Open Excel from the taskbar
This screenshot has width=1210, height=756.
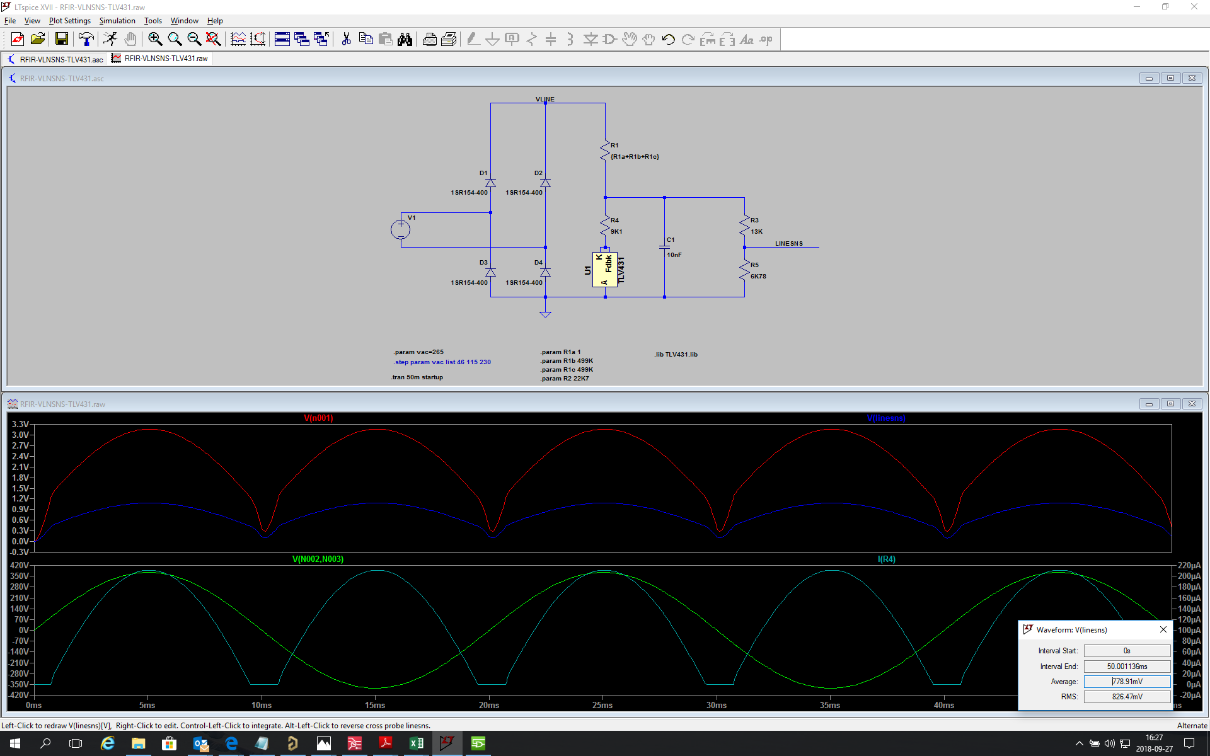tap(416, 743)
